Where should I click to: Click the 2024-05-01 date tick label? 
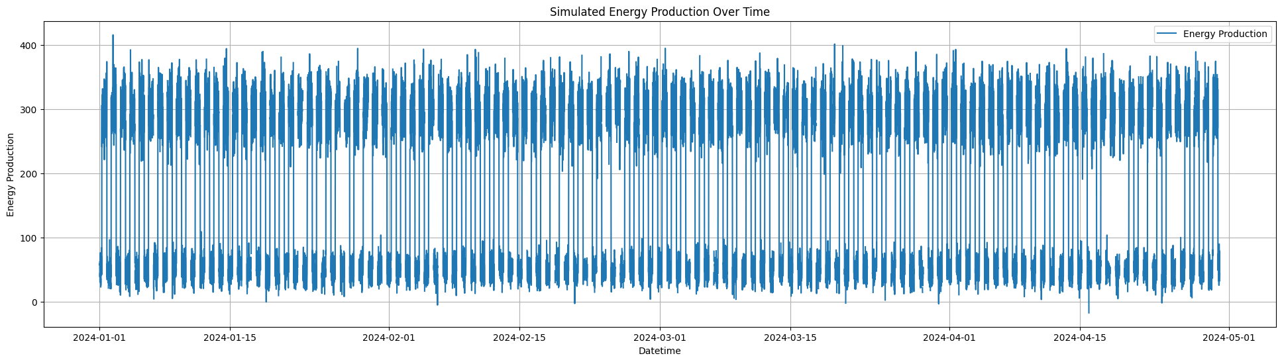click(1230, 338)
